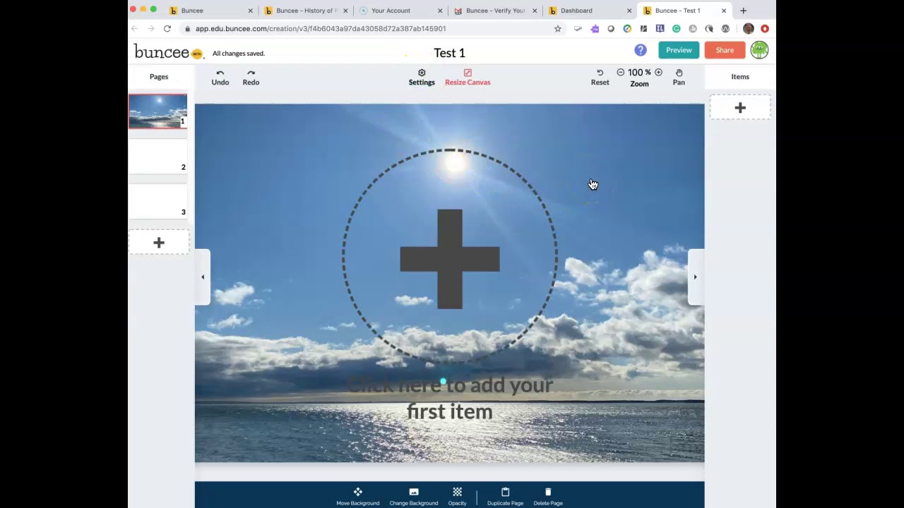The height and width of the screenshot is (508, 904).
Task: Click the Test 1 title
Action: tap(449, 53)
